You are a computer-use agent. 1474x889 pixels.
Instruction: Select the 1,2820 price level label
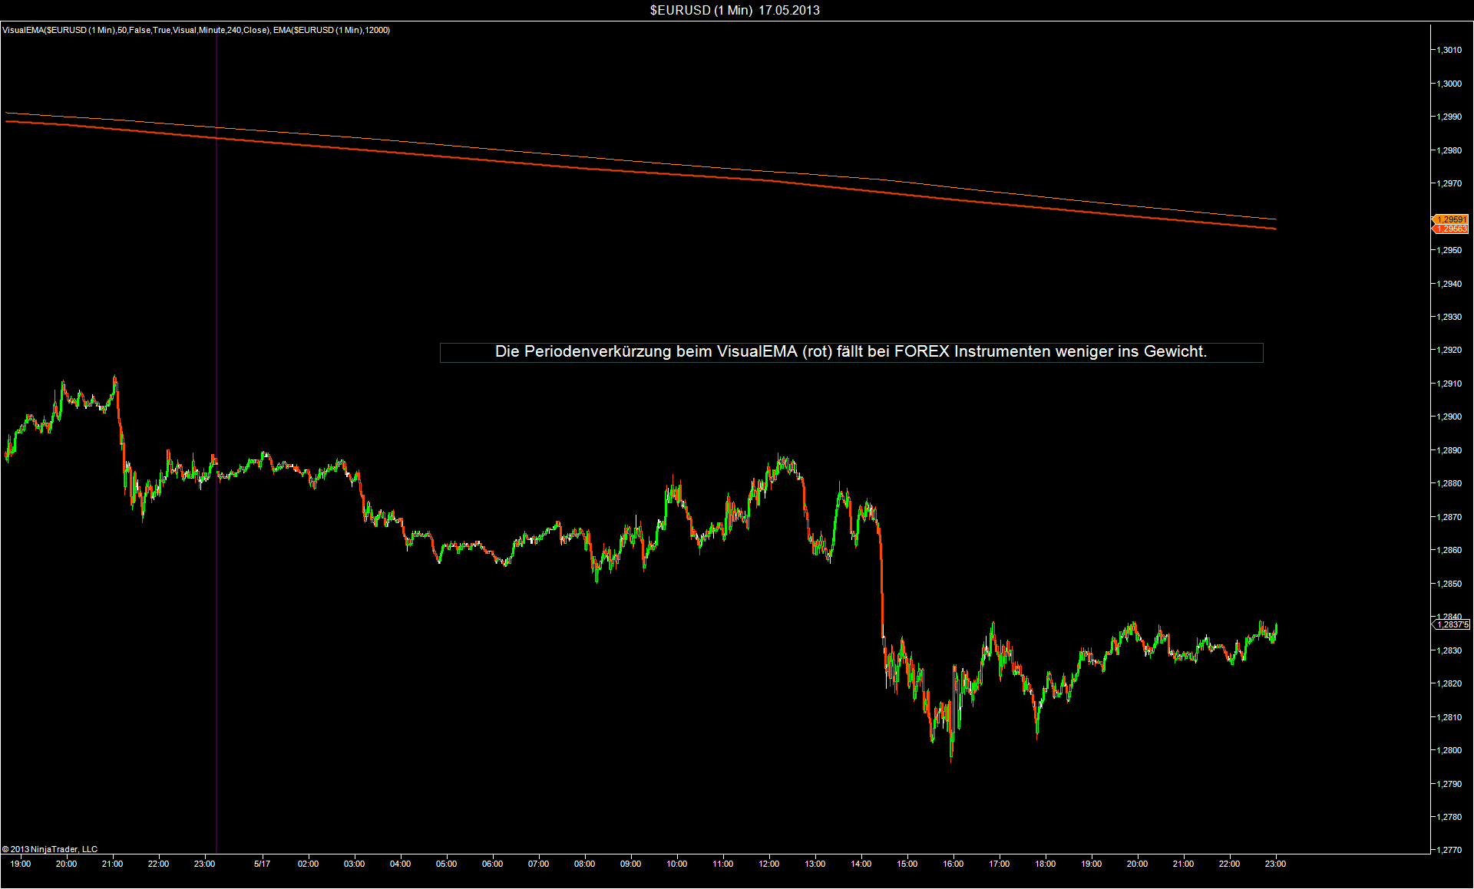1449,683
